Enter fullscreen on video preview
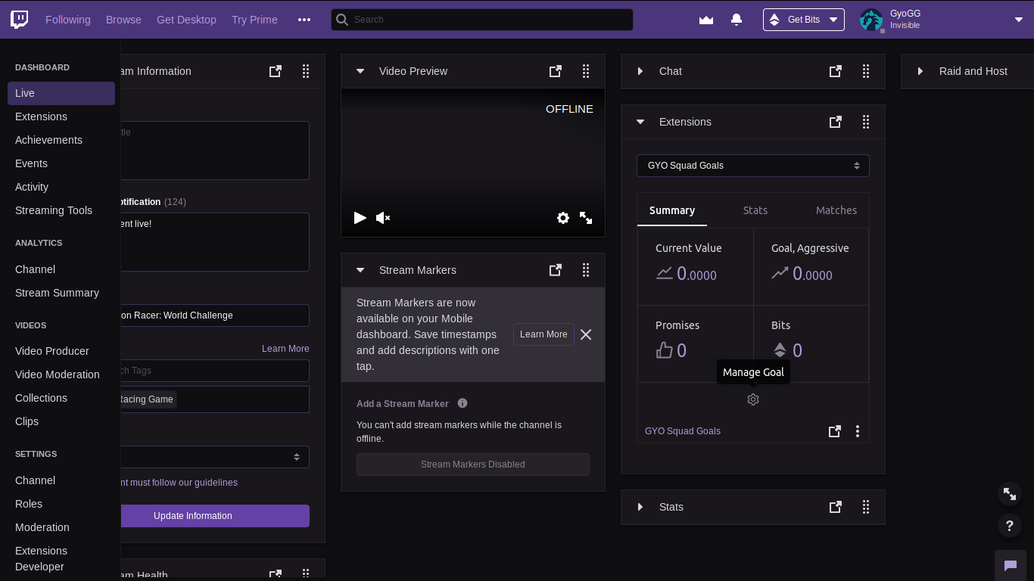The height and width of the screenshot is (581, 1034). tap(586, 218)
